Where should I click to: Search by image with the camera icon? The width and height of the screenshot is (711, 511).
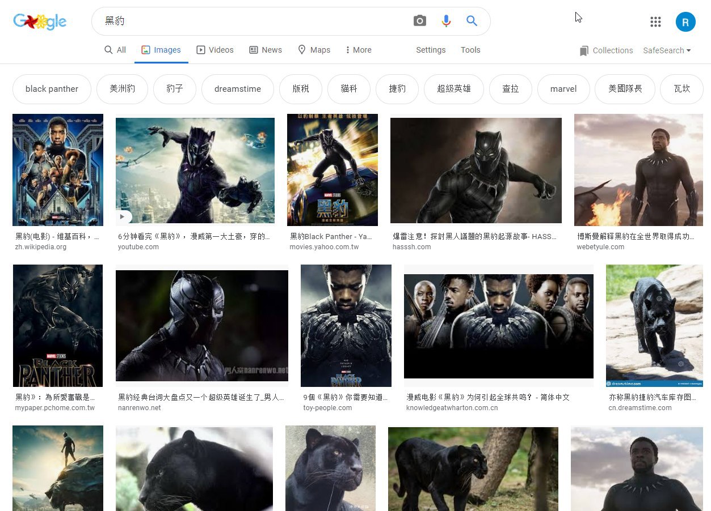click(x=419, y=21)
